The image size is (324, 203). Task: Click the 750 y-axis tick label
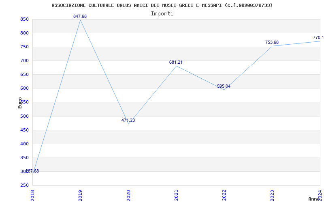pos(24,47)
